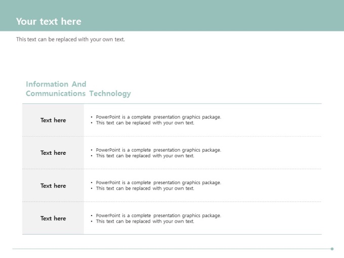Select "Text here" label in the second table row

(53, 153)
